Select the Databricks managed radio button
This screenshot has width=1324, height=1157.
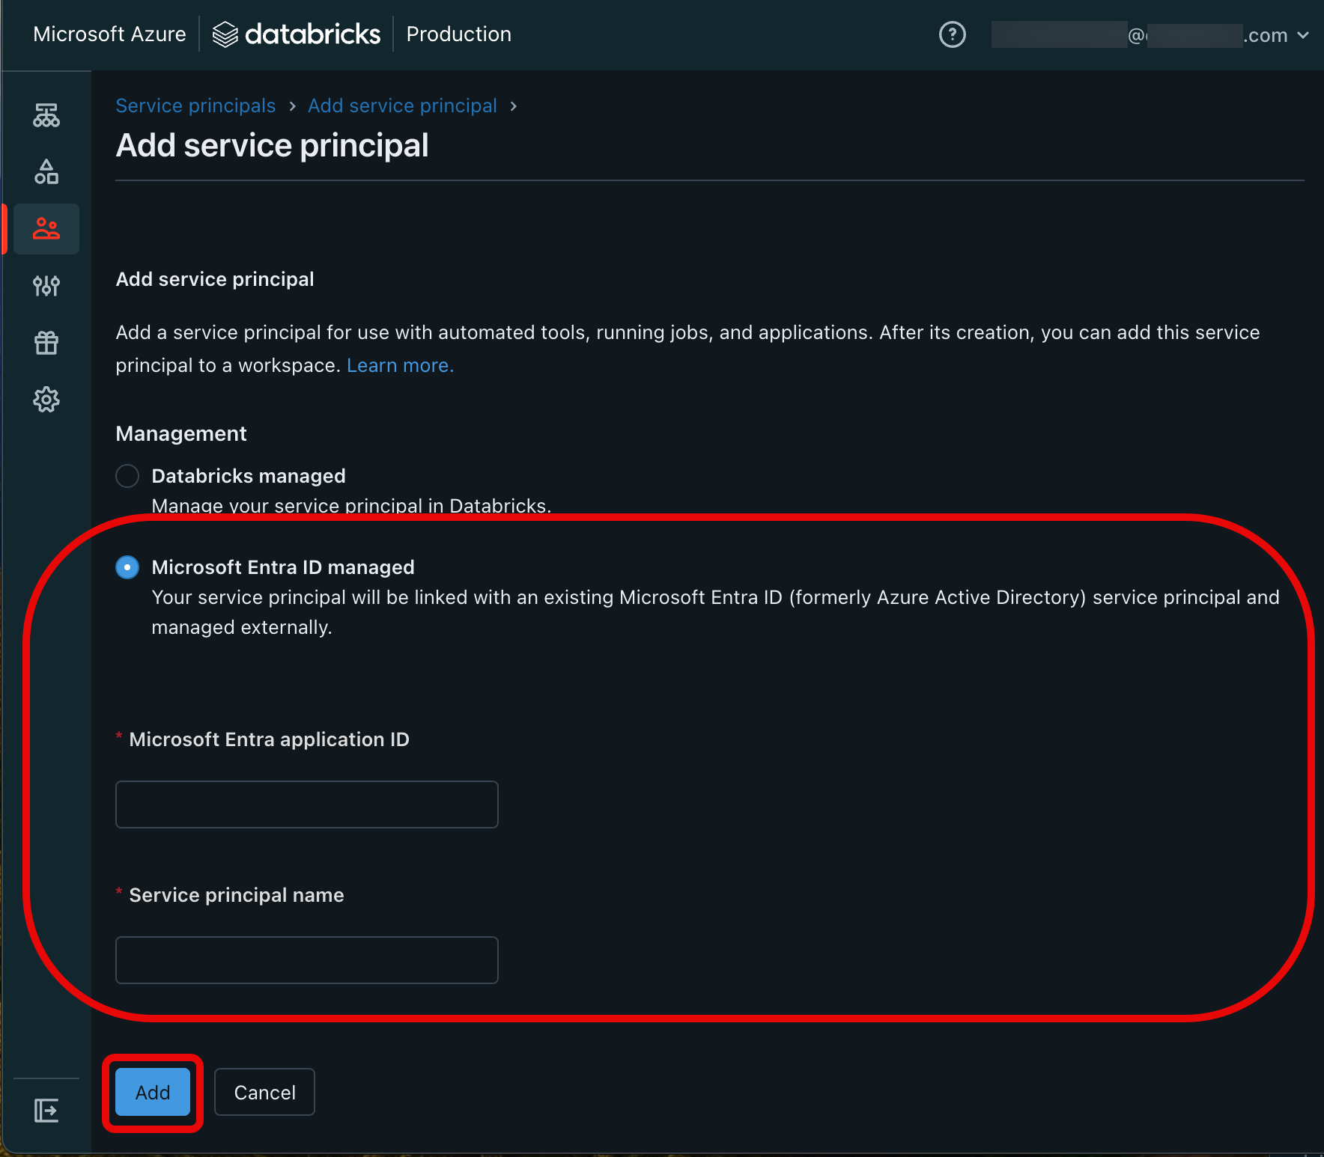127,476
